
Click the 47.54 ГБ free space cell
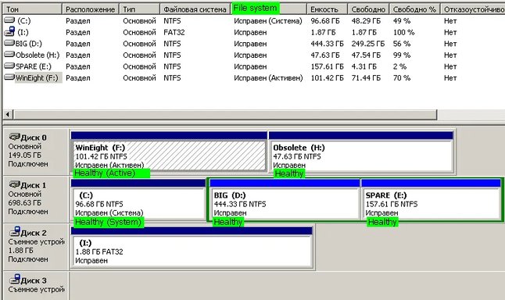tap(366, 55)
